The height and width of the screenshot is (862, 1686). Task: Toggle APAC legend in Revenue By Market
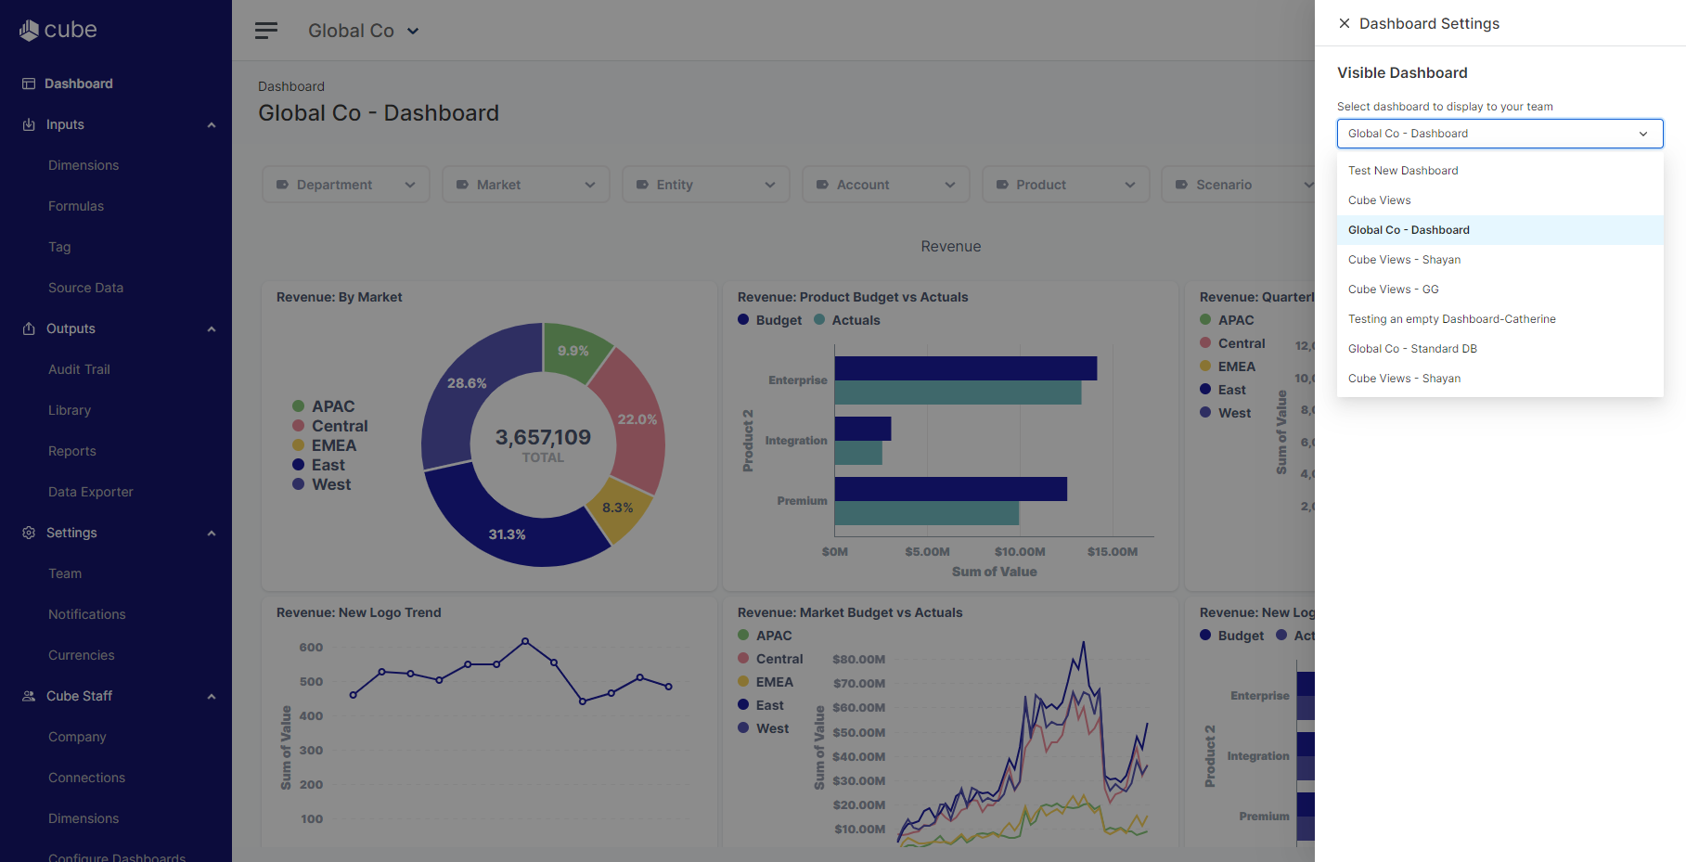click(324, 406)
